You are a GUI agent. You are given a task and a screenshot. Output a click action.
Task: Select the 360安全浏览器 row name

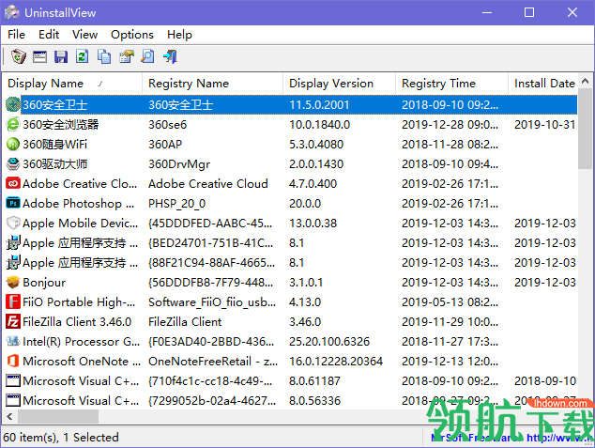[61, 125]
